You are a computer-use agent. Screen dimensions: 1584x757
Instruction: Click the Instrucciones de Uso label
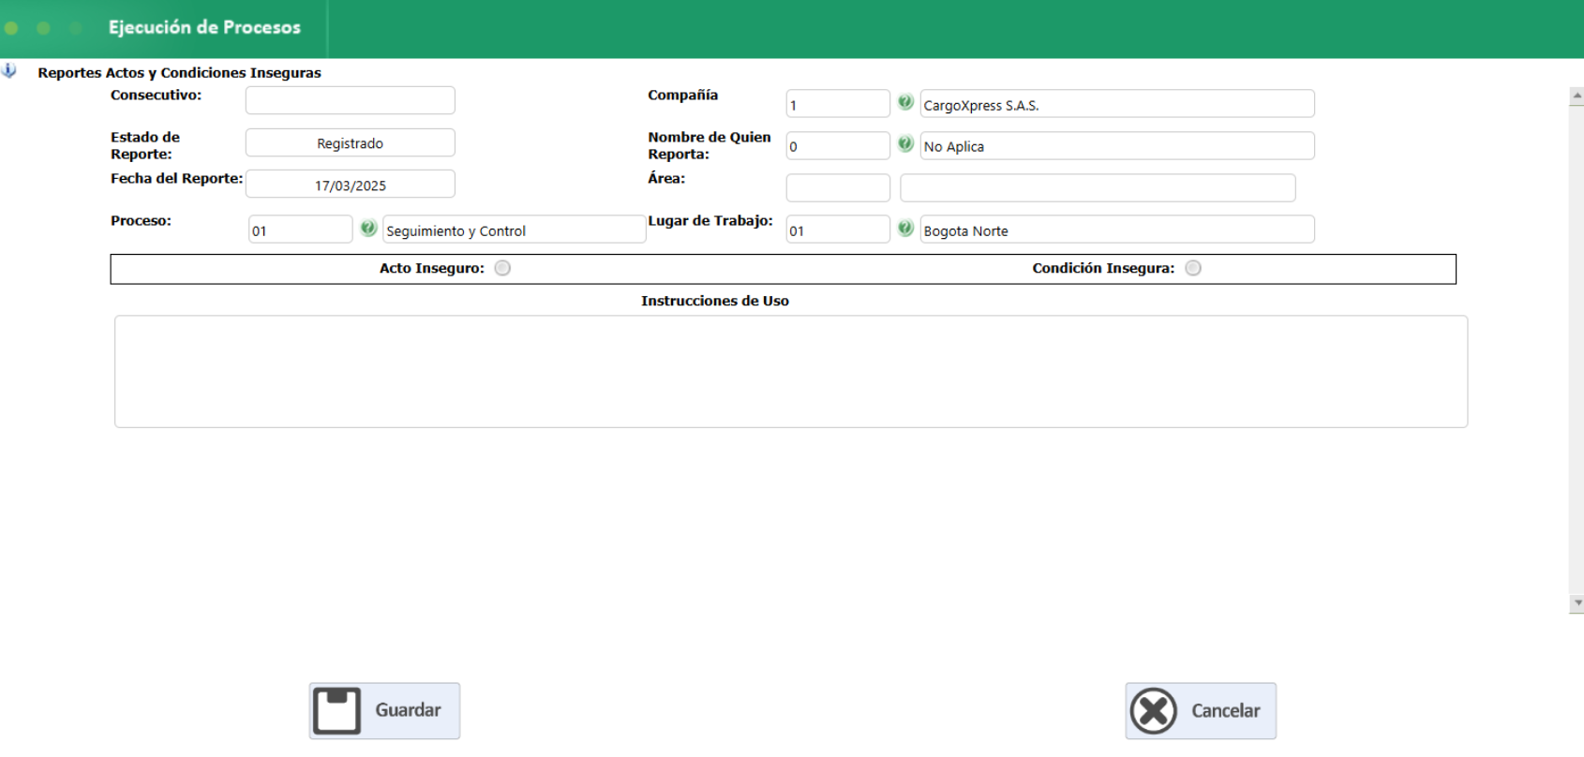coord(715,301)
